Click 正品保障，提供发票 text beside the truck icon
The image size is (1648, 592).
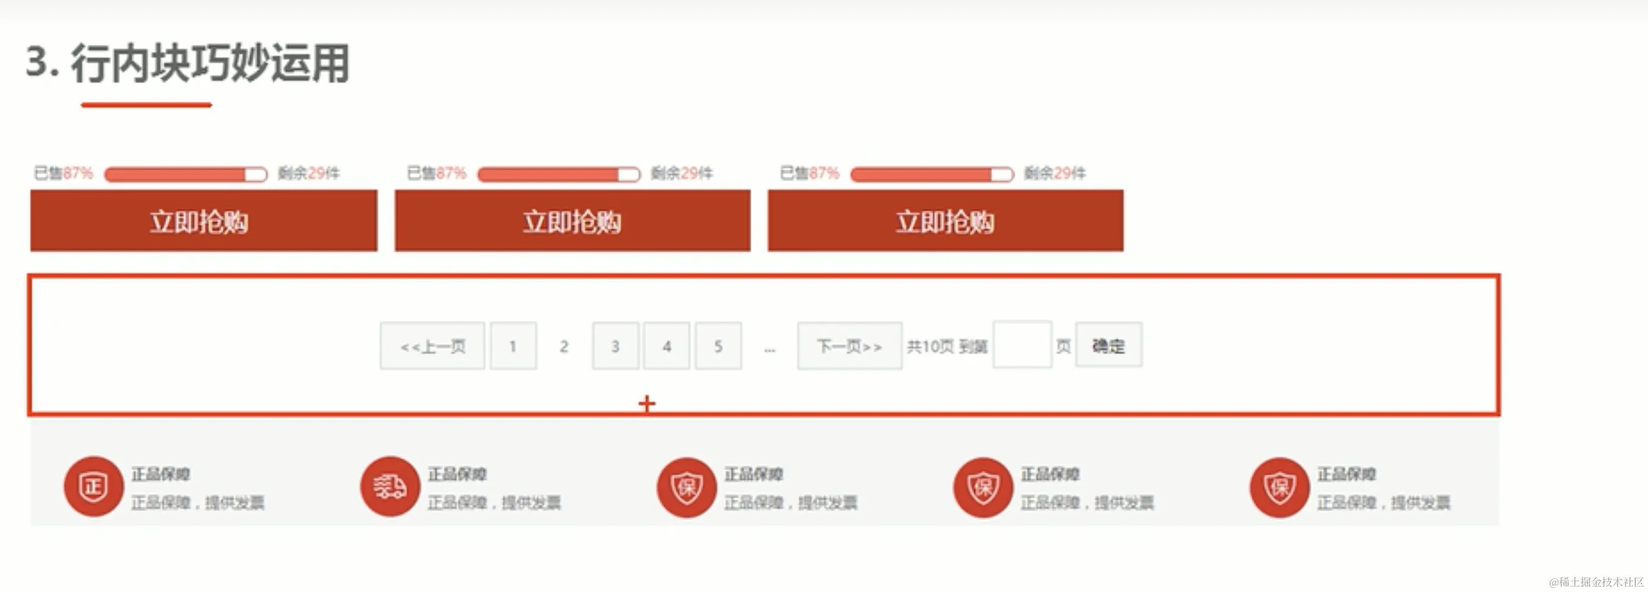click(494, 502)
